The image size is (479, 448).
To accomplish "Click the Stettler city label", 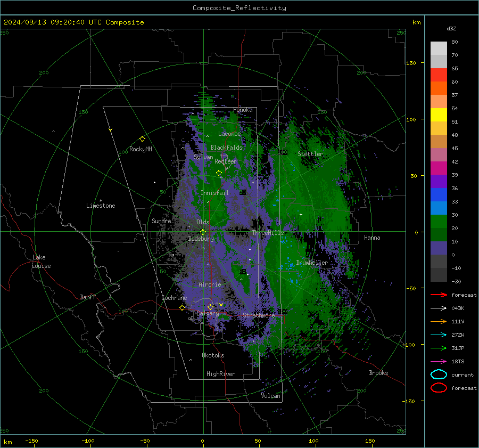I will [310, 154].
